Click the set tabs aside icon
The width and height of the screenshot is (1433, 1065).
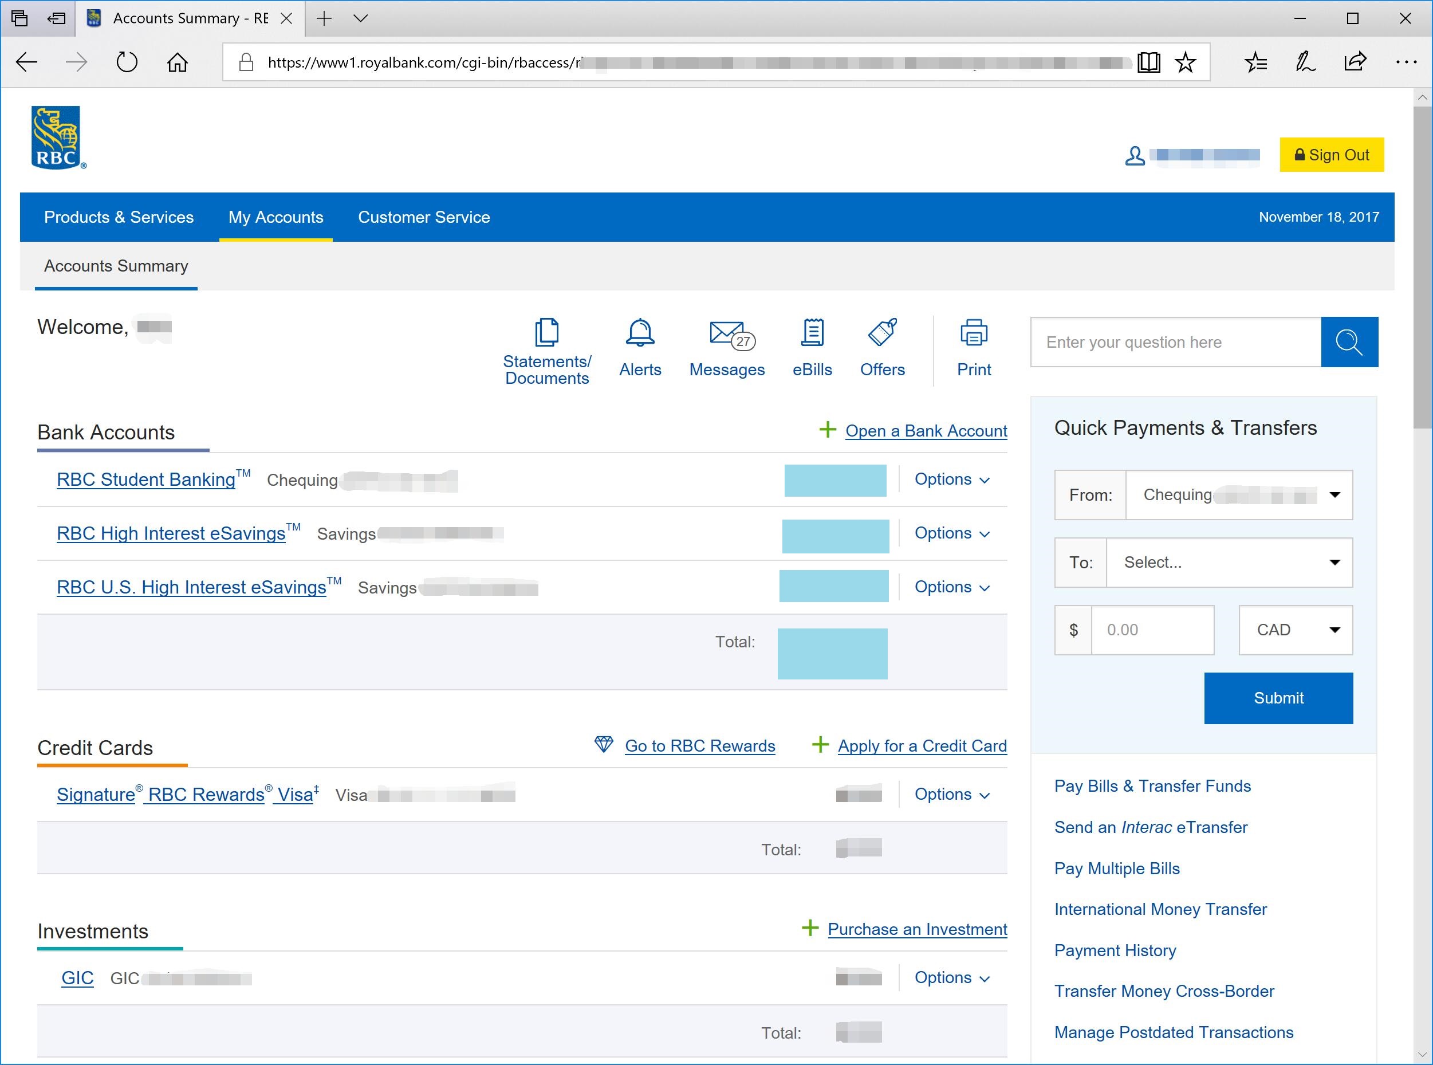coord(57,19)
